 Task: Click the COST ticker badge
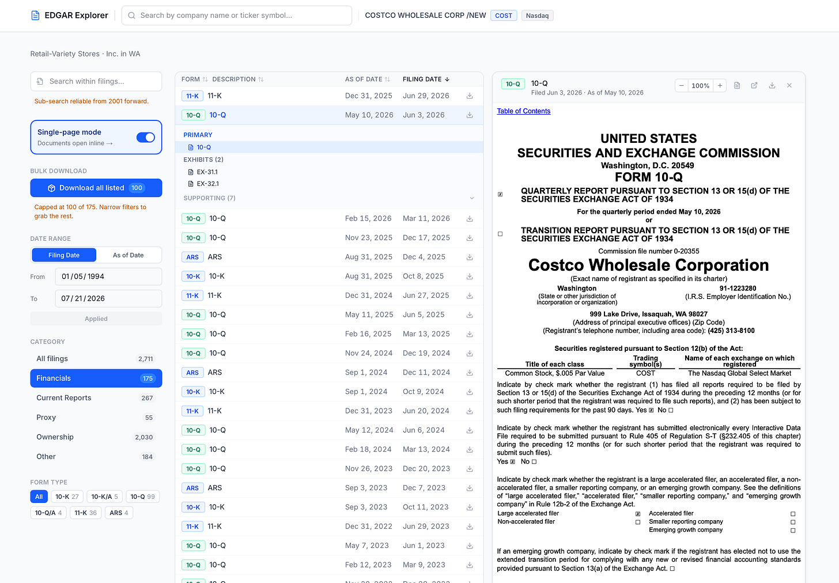click(x=504, y=16)
